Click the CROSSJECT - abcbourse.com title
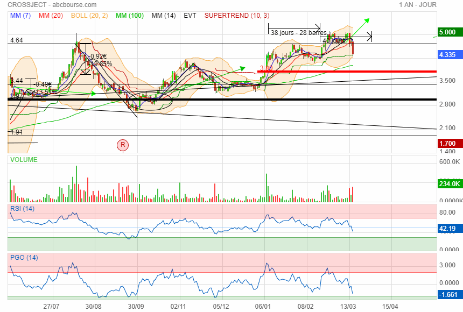The width and height of the screenshot is (463, 312). [x=52, y=5]
